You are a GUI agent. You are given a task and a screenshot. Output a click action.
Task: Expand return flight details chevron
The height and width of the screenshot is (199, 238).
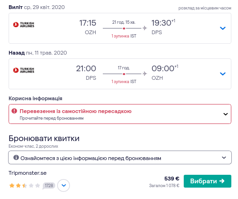coord(223,74)
